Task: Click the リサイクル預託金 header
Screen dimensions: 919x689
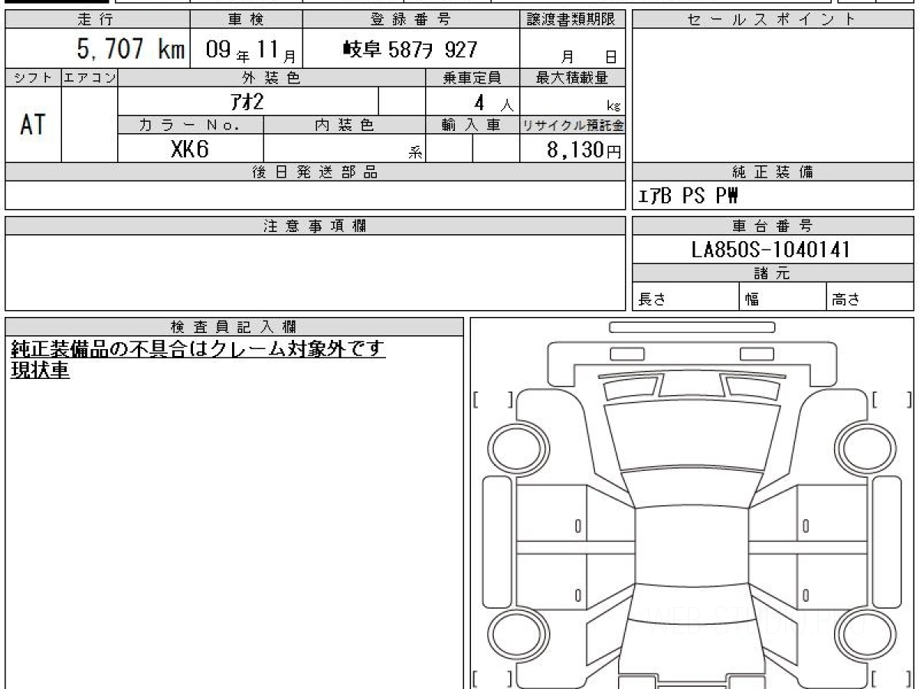Action: click(x=572, y=125)
